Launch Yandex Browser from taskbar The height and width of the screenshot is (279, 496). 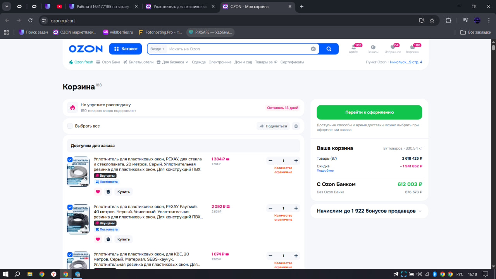pyautogui.click(x=53, y=274)
